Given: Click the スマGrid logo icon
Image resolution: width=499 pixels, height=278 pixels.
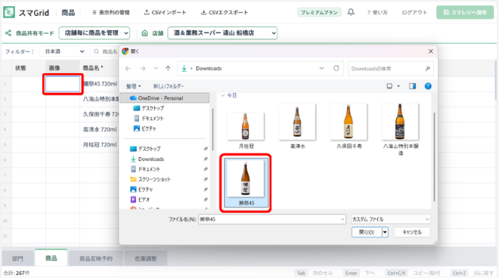Looking at the screenshot, I should tap(9, 12).
